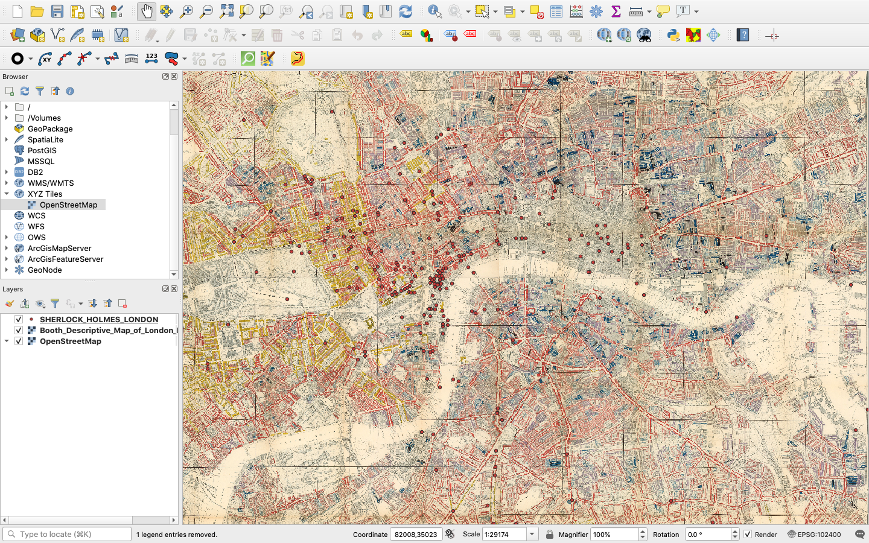The image size is (869, 543).
Task: Open the Python Console icon
Action: [673, 36]
